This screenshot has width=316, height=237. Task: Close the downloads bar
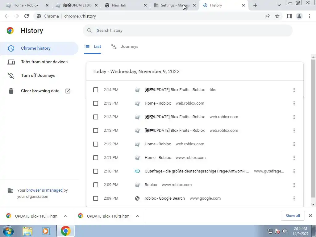[x=310, y=216]
